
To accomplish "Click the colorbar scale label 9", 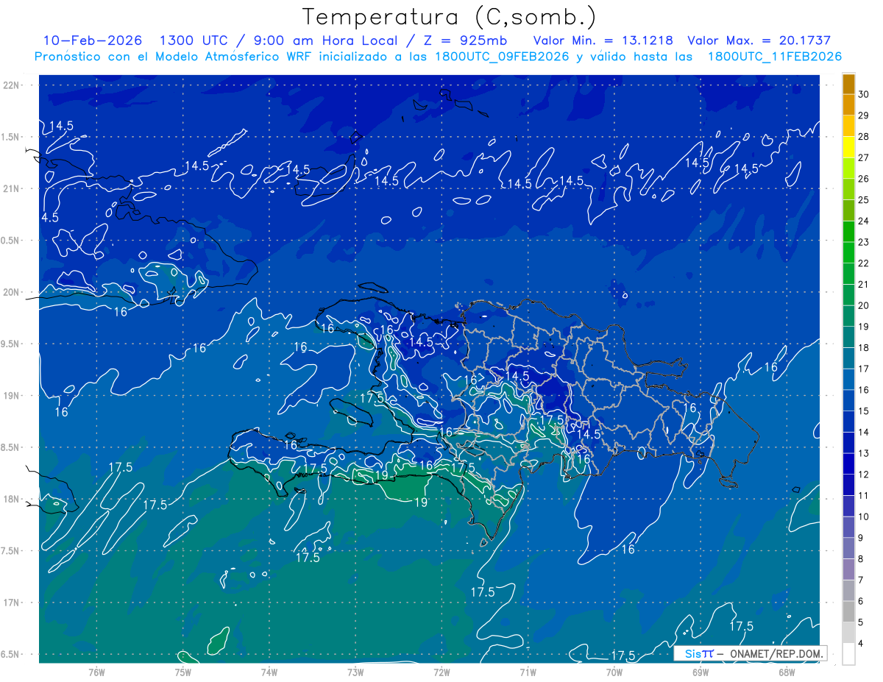I will pyautogui.click(x=861, y=538).
